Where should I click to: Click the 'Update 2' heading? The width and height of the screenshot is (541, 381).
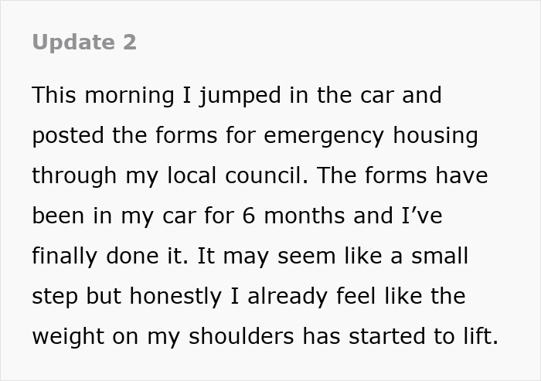(84, 43)
